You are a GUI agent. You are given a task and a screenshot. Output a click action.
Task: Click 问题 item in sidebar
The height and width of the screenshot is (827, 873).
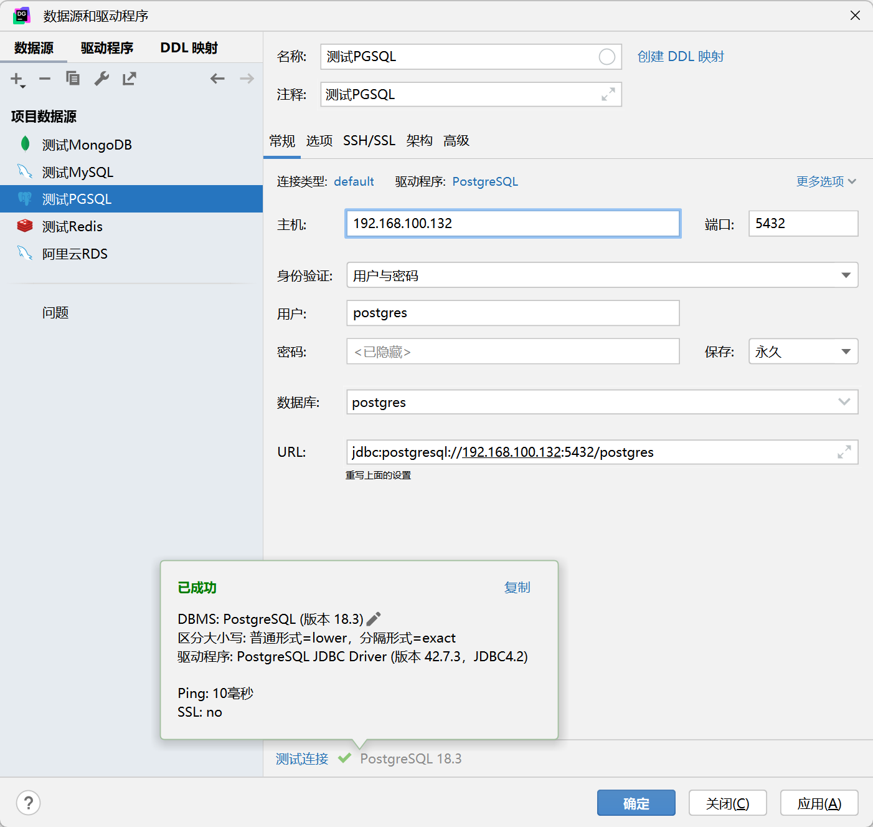[x=55, y=312]
